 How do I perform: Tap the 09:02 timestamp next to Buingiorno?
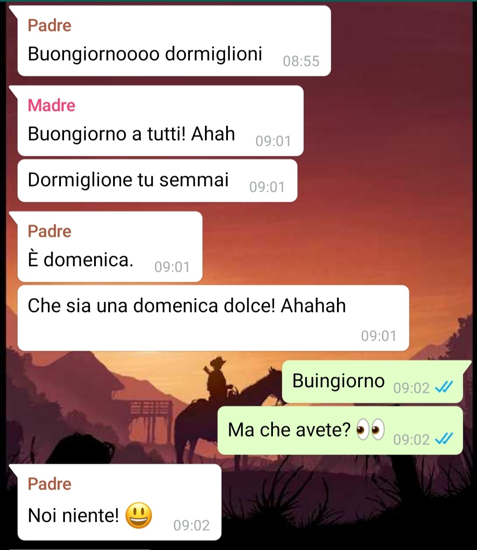click(x=411, y=388)
